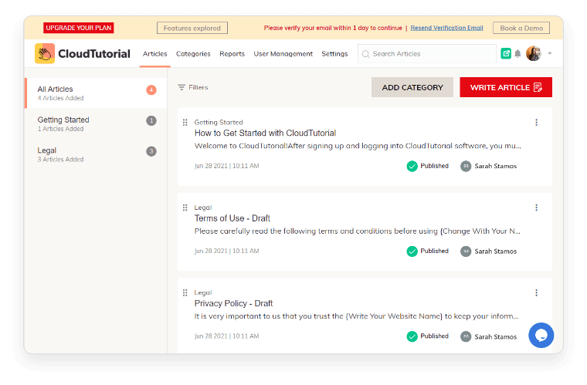Click Sarah Stamos on Terms of Use article

495,252
